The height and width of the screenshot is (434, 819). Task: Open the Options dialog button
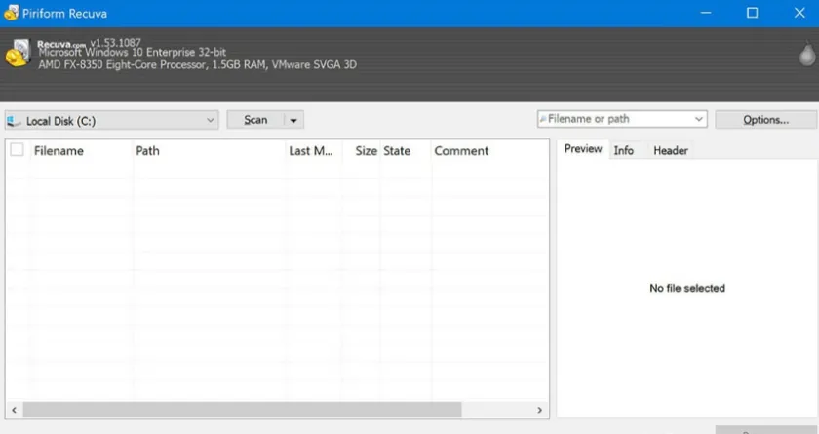[x=765, y=120]
